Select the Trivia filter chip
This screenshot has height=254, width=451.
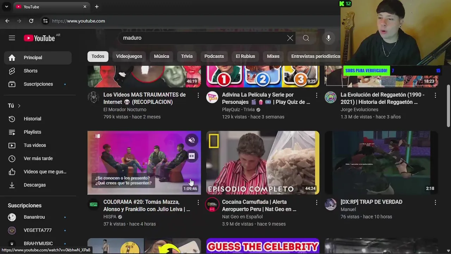point(187,56)
